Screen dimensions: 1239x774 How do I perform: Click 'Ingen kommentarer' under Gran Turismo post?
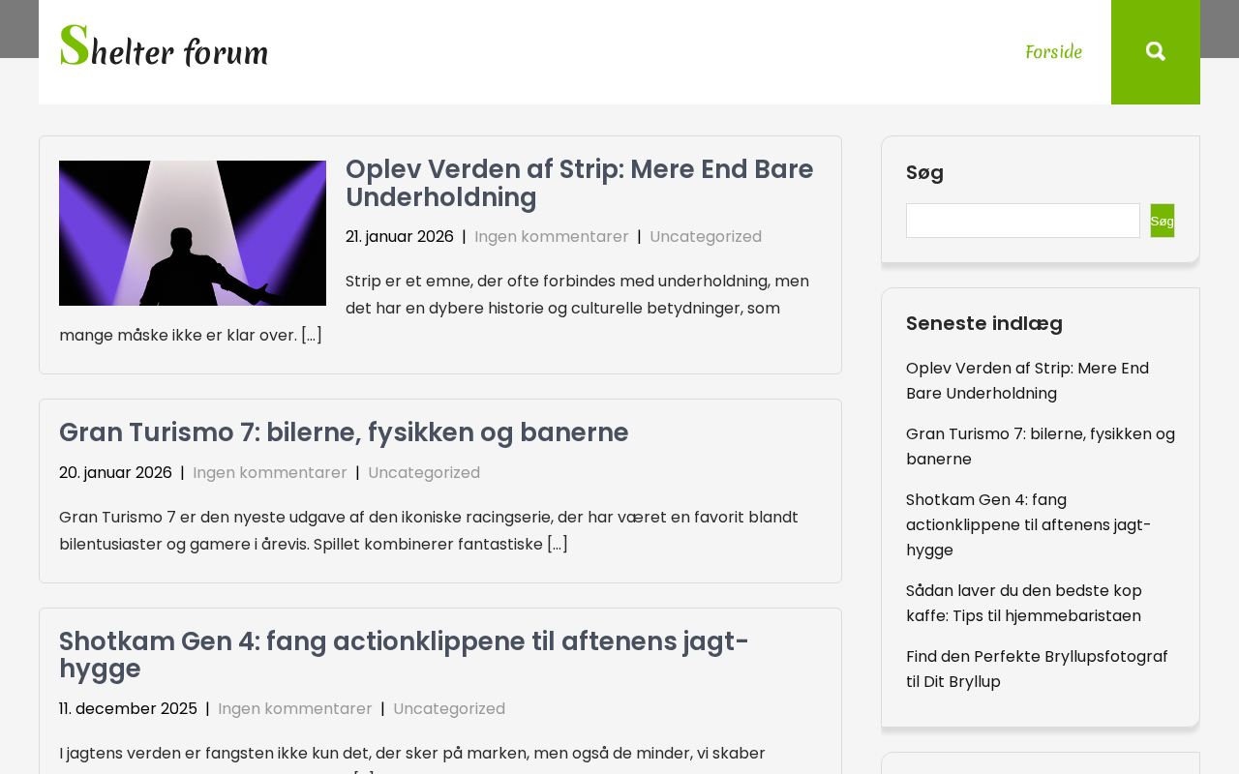coord(269,473)
